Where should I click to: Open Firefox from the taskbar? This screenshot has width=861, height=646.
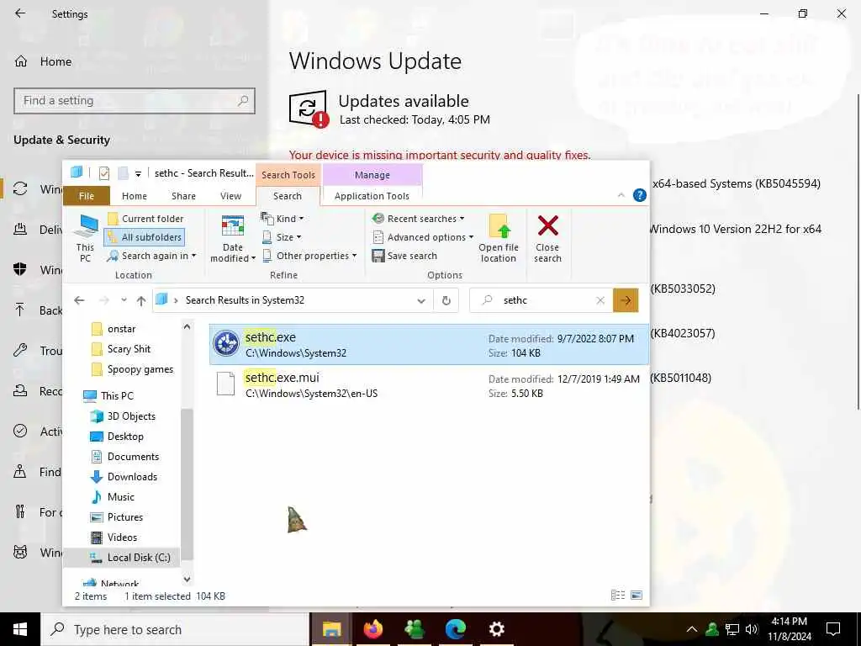point(372,629)
